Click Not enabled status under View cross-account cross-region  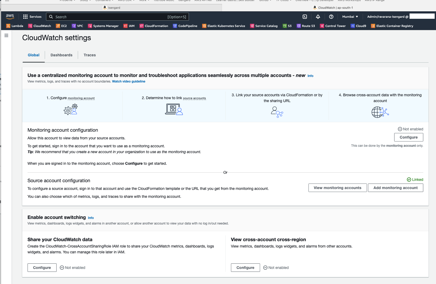coord(276,268)
